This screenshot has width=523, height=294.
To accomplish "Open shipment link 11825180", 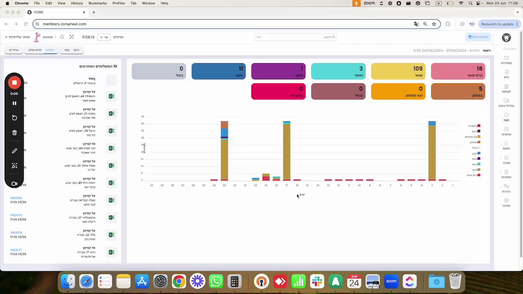I will point(16,198).
